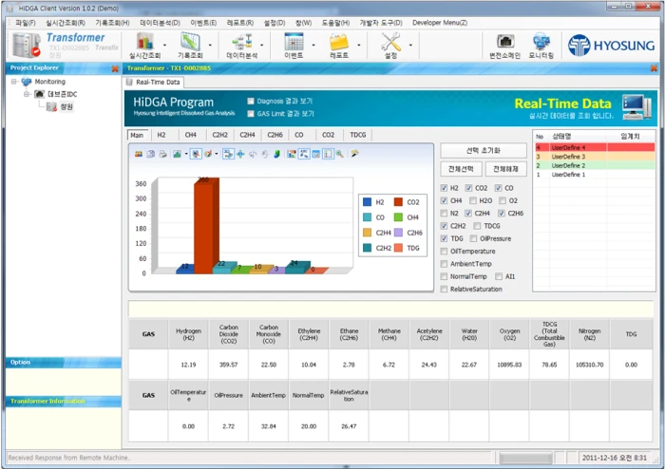Check the GAS Limit 결과 보기 checkbox
Viewport: 665px width, 469px height.
(x=251, y=114)
